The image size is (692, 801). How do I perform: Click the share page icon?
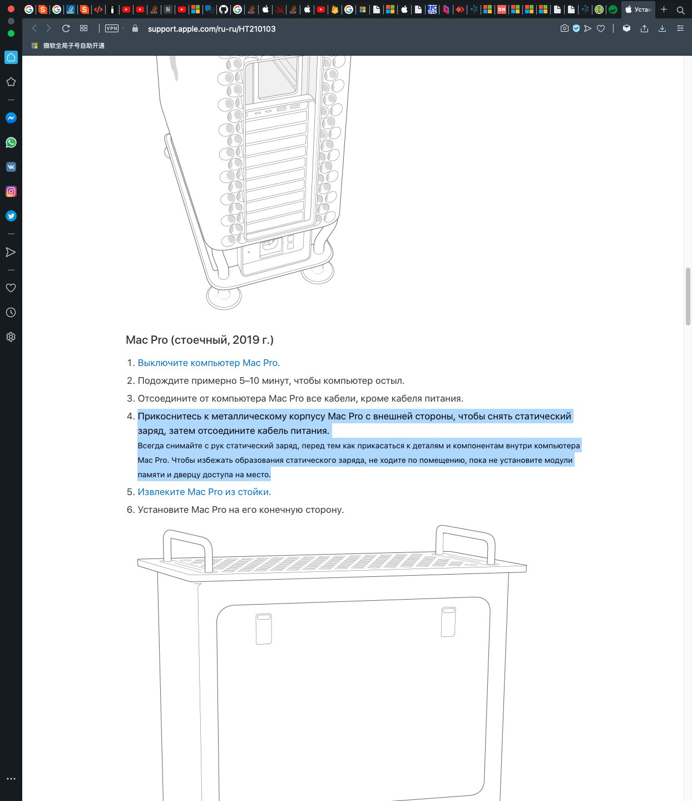click(644, 28)
